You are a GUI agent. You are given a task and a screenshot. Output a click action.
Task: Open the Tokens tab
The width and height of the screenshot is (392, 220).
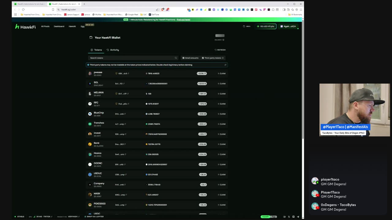(96, 50)
